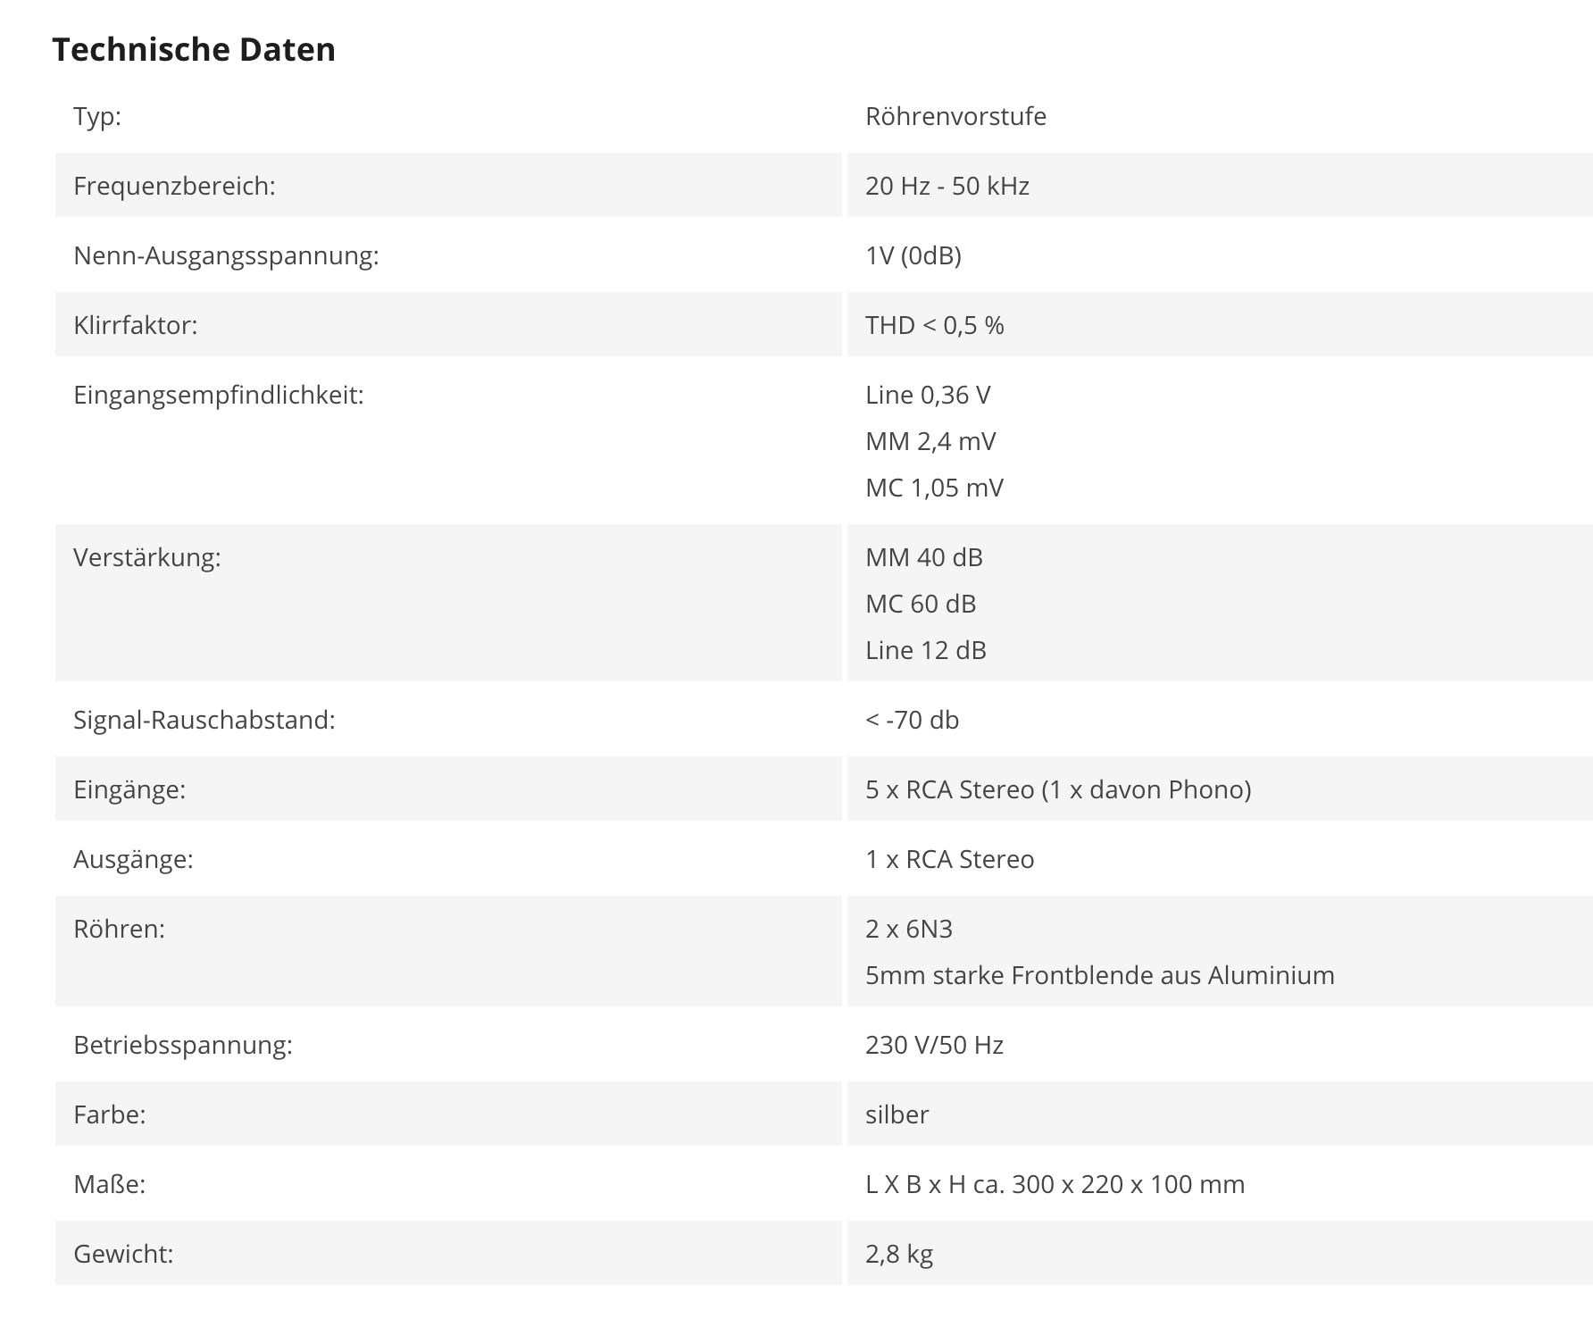Viewport: 1593px width, 1327px height.
Task: Click the Maße dimensions value
Action: point(1055,1184)
